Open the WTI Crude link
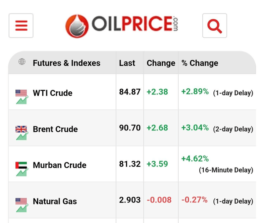 pos(52,93)
